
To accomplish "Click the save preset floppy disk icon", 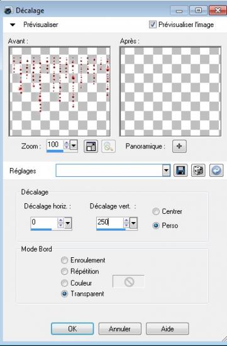I will [x=180, y=170].
